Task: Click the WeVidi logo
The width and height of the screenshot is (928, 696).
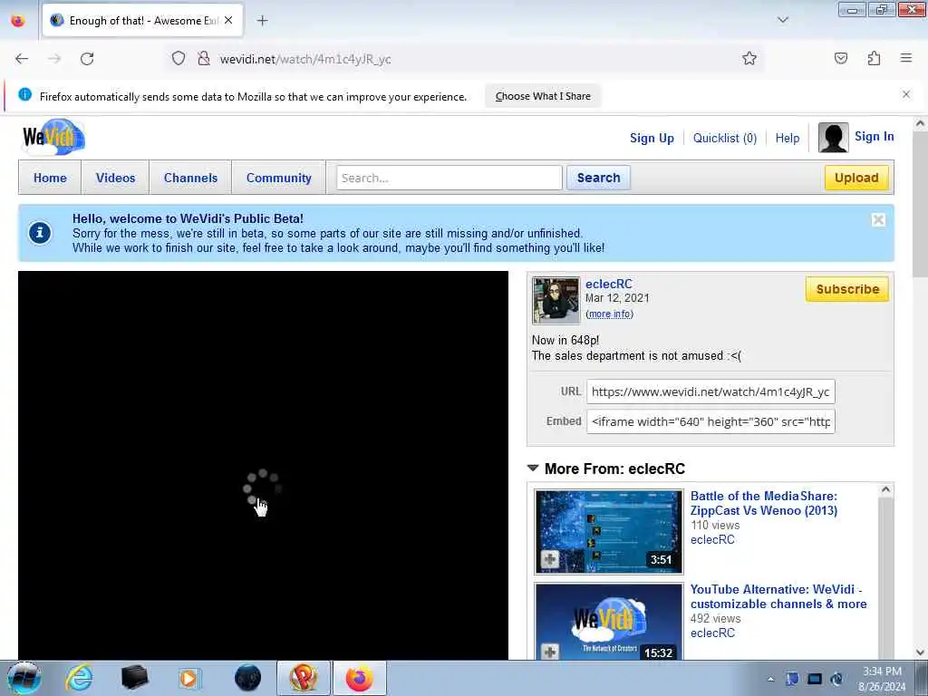Action: click(53, 137)
